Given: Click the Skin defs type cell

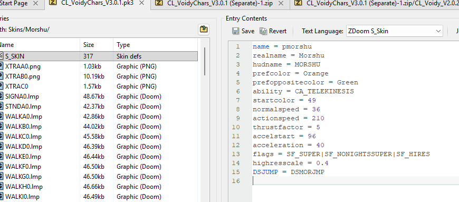Looking at the screenshot, I should [129, 56].
